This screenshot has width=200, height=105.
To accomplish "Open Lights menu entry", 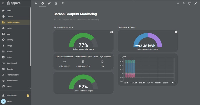I will [9, 28].
